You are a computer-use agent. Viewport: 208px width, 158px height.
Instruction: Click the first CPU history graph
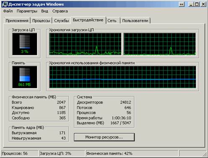tap(85, 44)
